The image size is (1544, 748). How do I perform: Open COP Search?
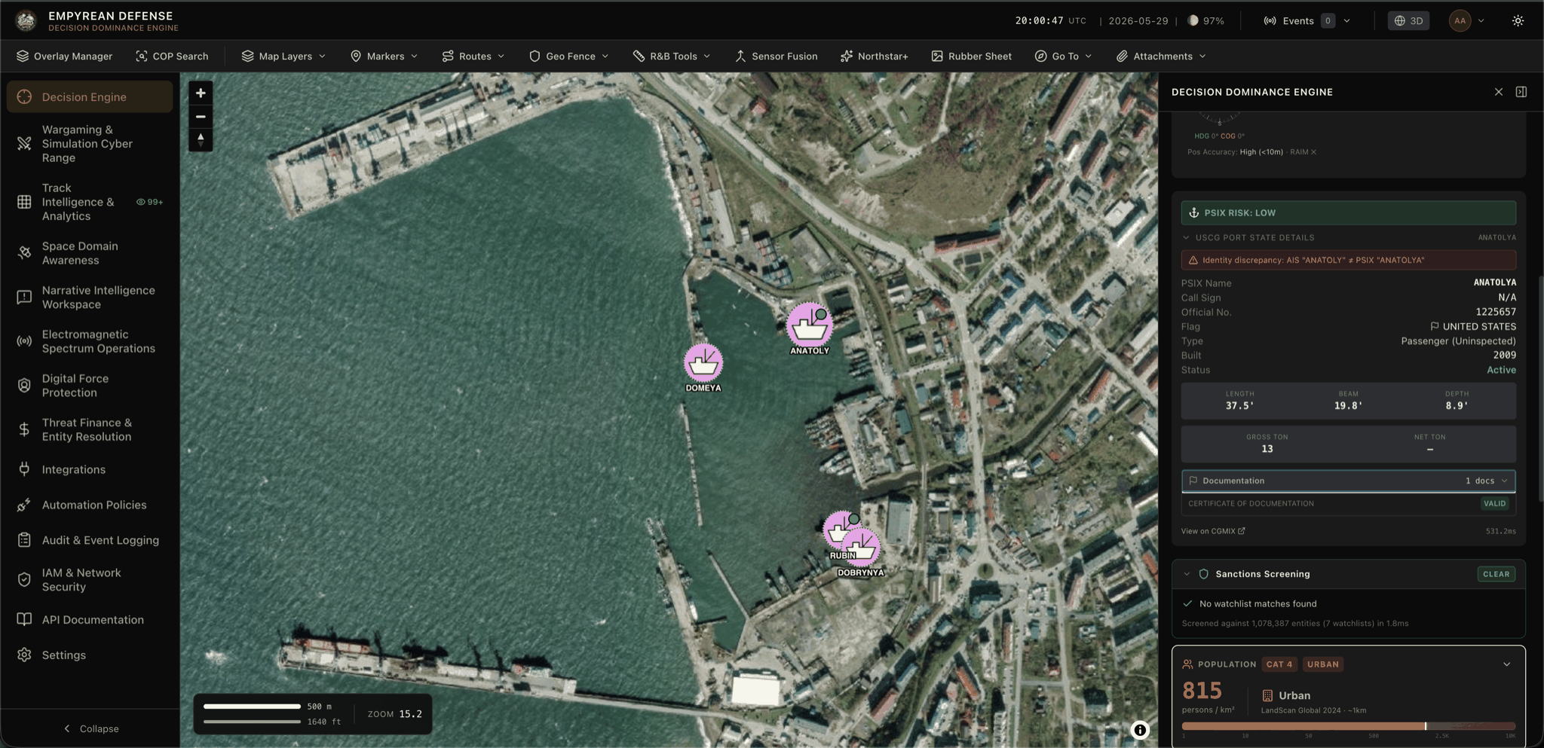pyautogui.click(x=172, y=56)
